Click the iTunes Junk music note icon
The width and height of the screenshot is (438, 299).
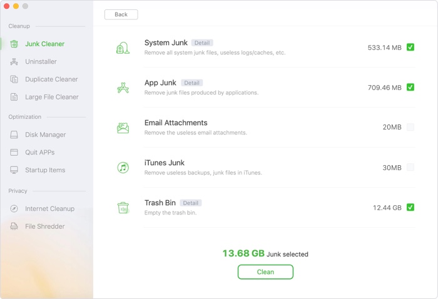click(123, 168)
